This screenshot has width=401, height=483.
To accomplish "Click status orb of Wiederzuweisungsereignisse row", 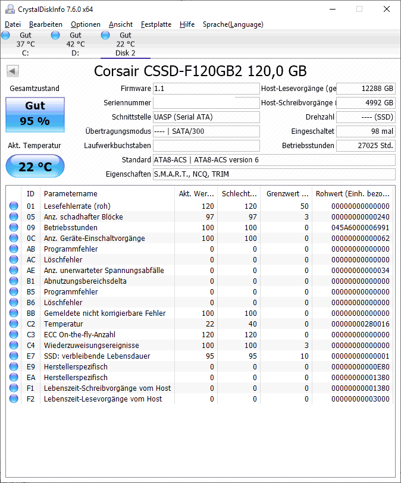I will coord(14,345).
